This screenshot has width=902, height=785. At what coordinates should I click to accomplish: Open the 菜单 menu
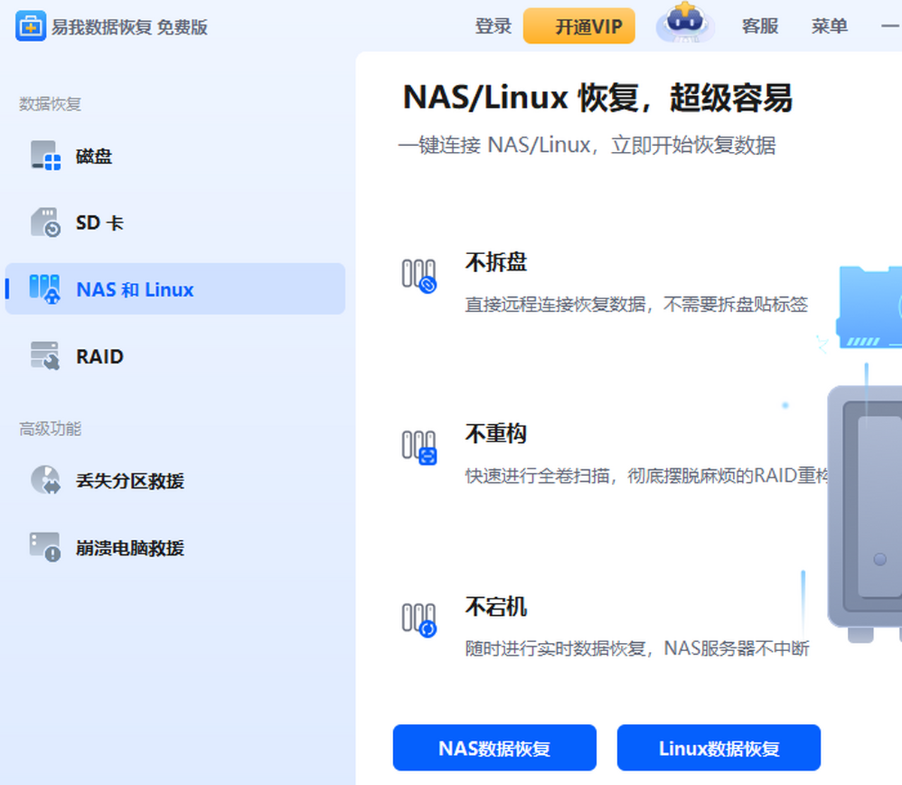(x=829, y=26)
